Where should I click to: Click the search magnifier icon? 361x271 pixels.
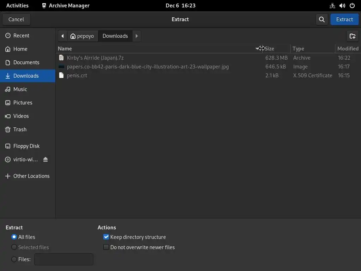(x=322, y=19)
